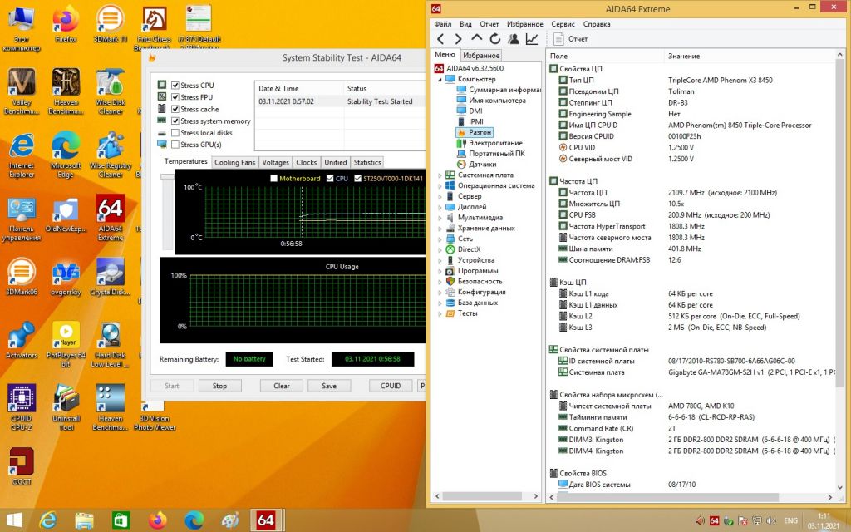Expand Дисплей tree node
This screenshot has height=532, width=851.
440,207
